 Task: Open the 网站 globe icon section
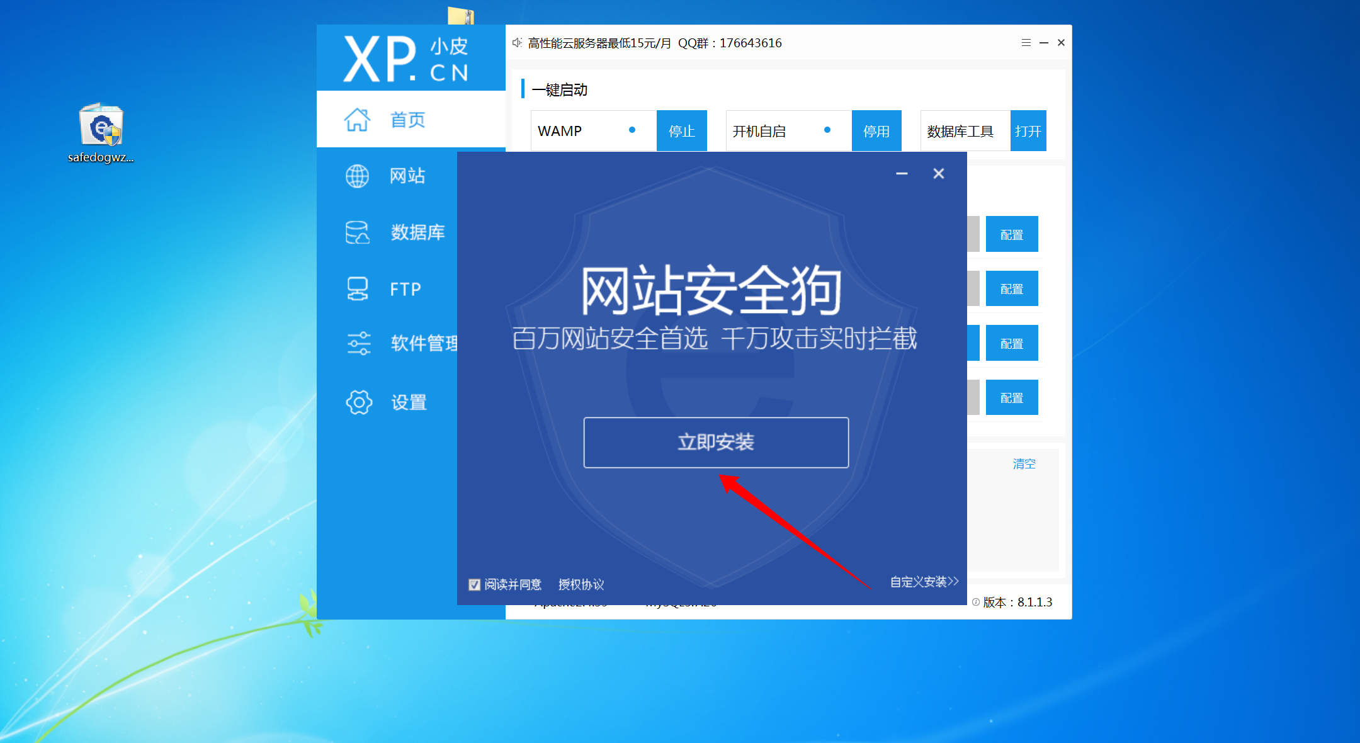[357, 176]
